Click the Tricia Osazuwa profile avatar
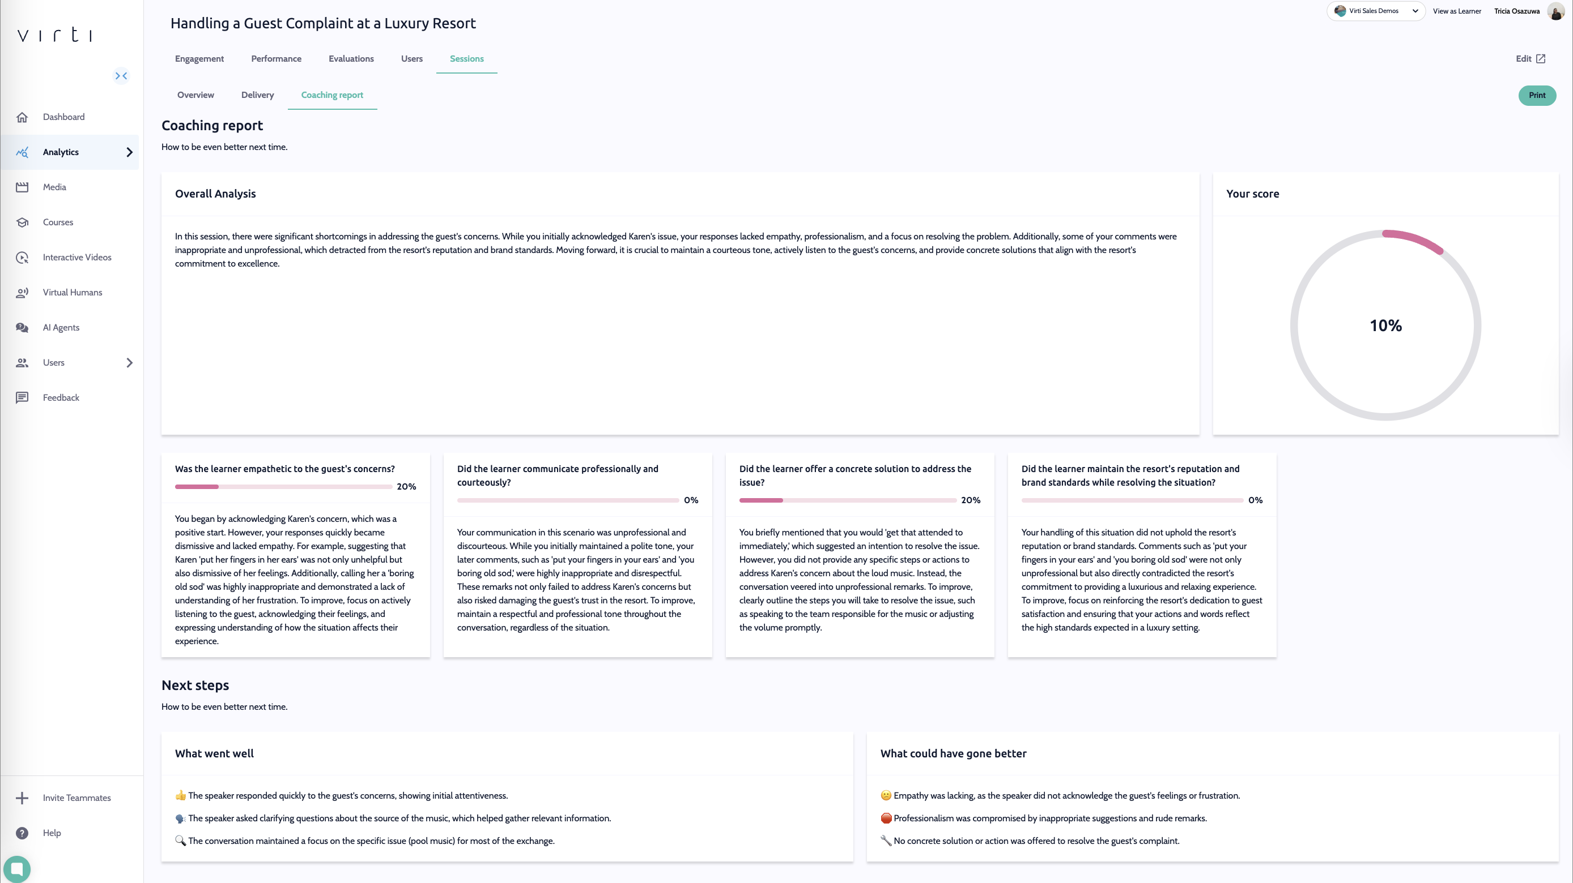This screenshot has height=883, width=1573. (x=1555, y=11)
